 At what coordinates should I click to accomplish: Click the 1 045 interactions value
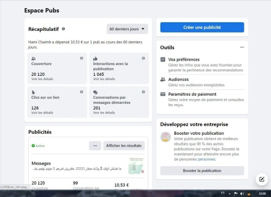click(99, 74)
